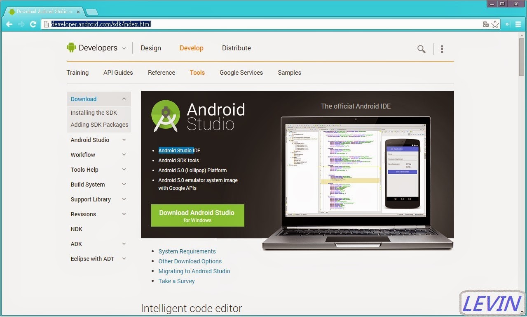527x317 pixels.
Task: Open the site search magnifier
Action: point(421,49)
